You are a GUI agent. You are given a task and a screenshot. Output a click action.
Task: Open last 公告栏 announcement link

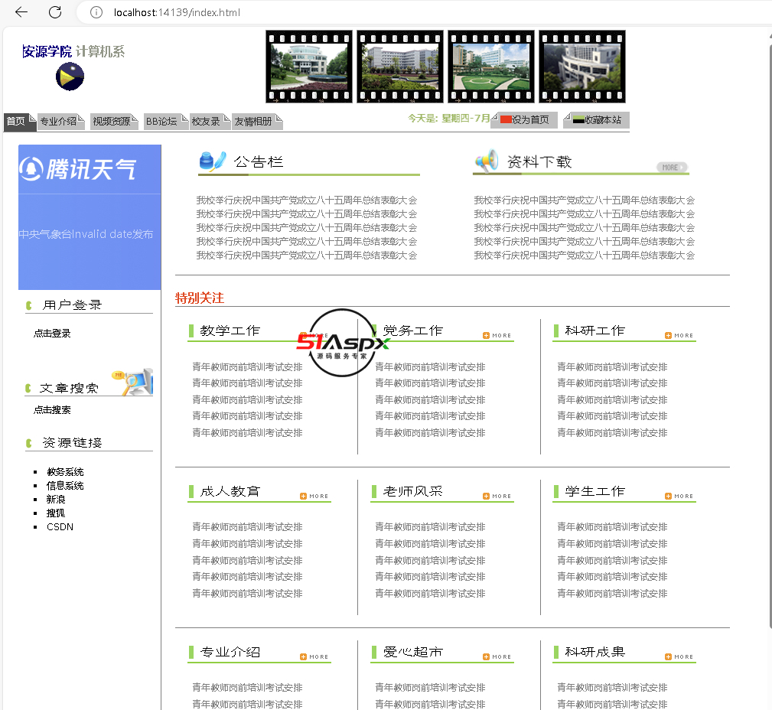(306, 256)
